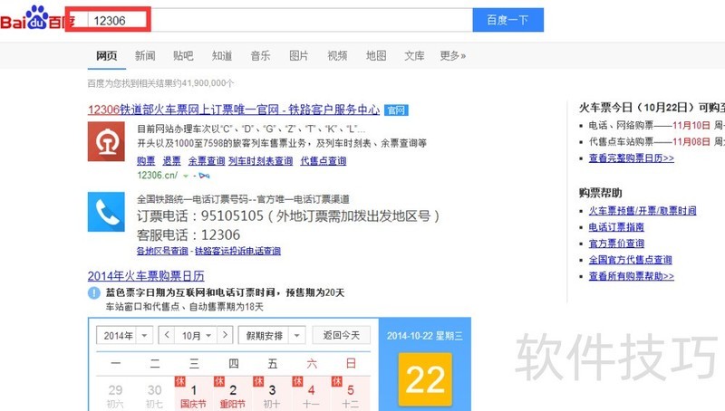Open 查看完整购票日历>> link
725x411 pixels.
pos(631,158)
